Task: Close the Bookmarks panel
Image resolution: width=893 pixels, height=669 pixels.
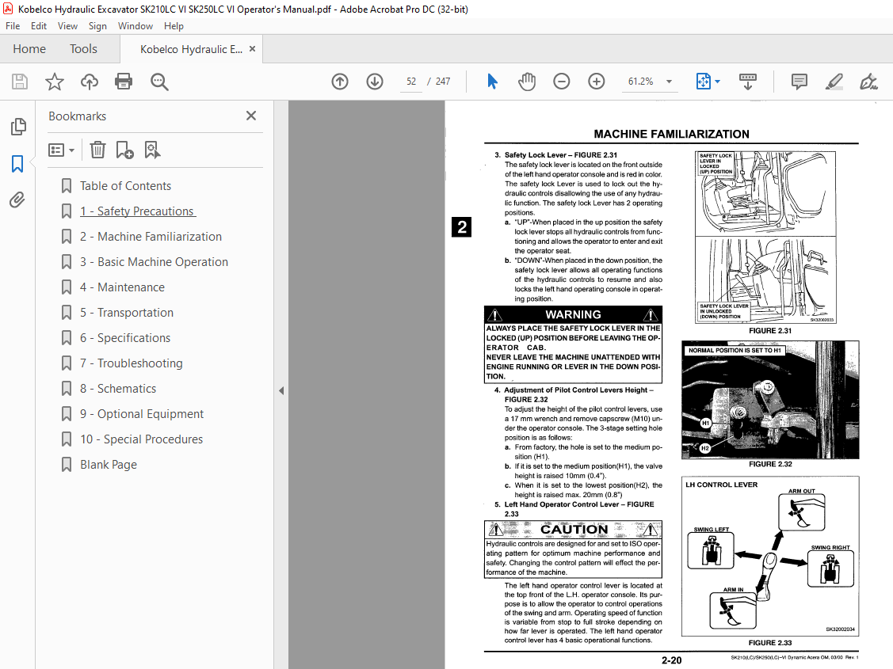Action: 251,116
